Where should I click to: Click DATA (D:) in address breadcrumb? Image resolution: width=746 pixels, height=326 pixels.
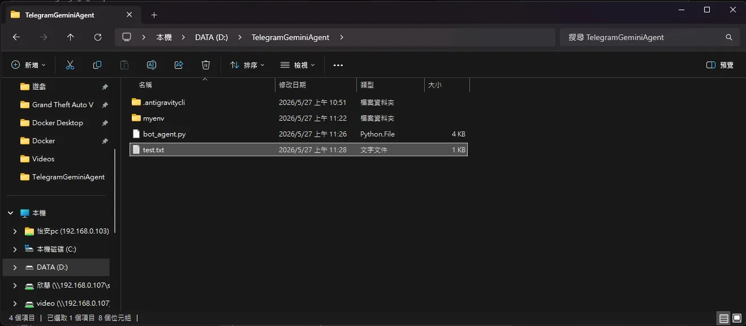(x=212, y=37)
